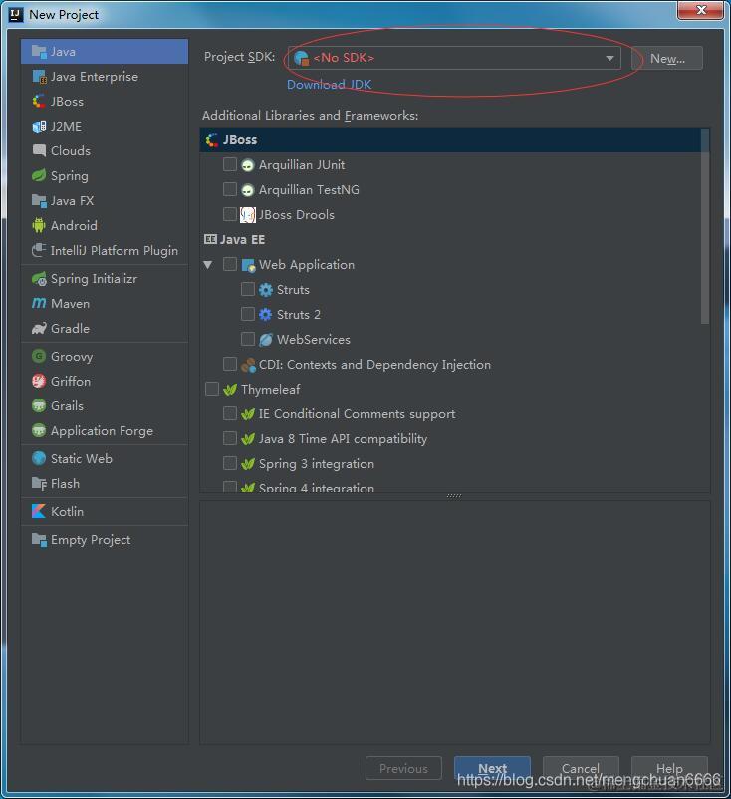
Task: Click the Help button
Action: [669, 768]
